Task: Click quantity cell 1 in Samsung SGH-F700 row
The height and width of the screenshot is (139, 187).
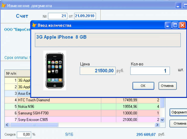Action: point(149,113)
